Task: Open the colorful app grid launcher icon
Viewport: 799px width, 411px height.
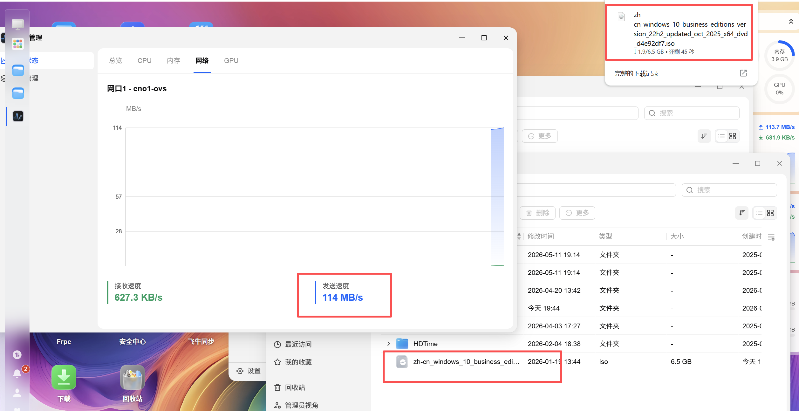Action: (18, 44)
